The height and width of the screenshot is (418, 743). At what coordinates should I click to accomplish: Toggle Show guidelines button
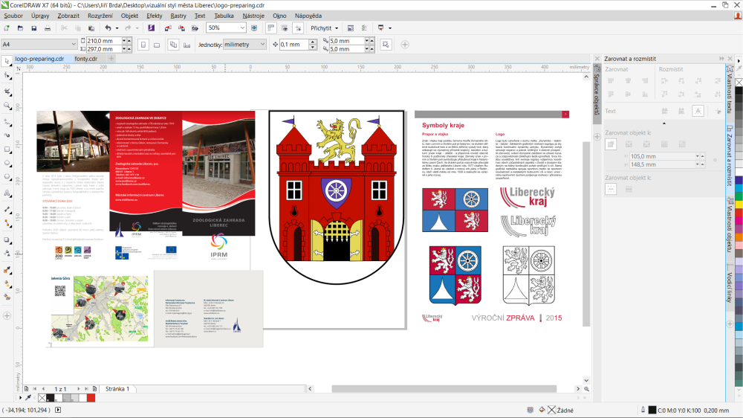pyautogui.click(x=298, y=28)
